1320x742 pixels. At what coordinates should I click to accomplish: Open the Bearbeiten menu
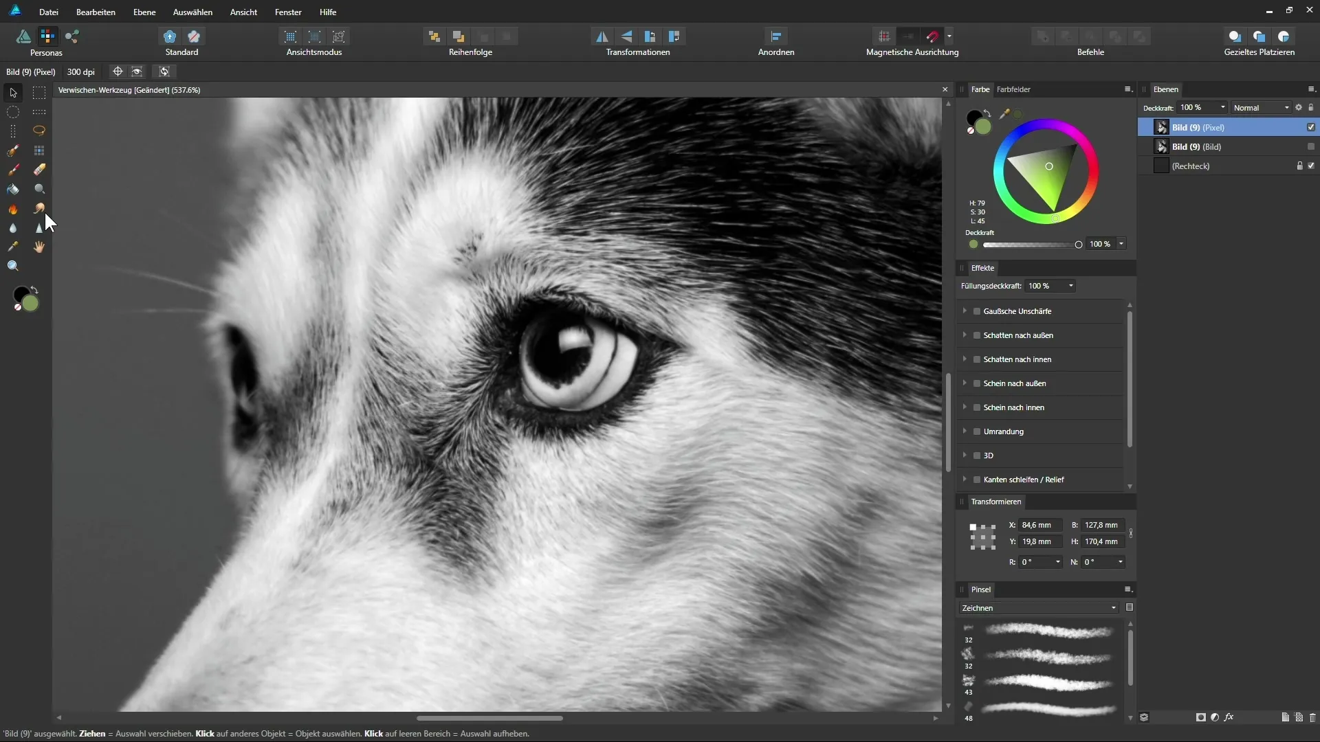(x=96, y=12)
